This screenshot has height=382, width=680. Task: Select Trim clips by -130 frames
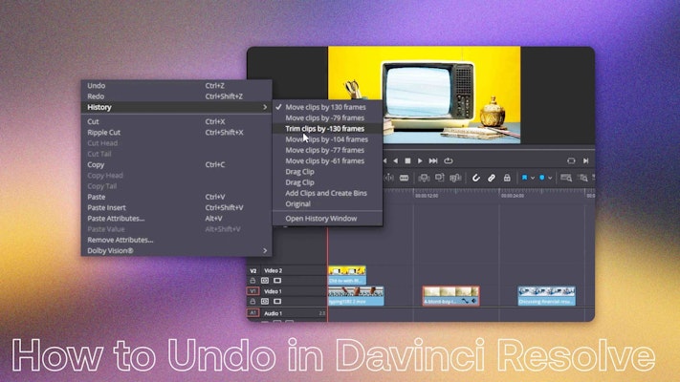click(x=325, y=128)
